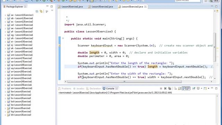The height and width of the screenshot is (125, 222).
Task: Clear the console output
Action: point(175,89)
